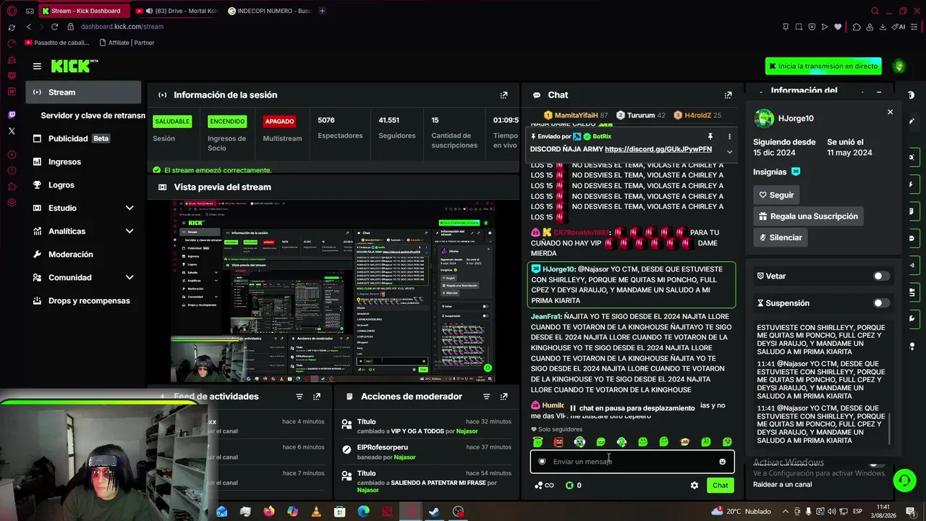
Task: Click the chat identity badge icon
Action: 542,462
